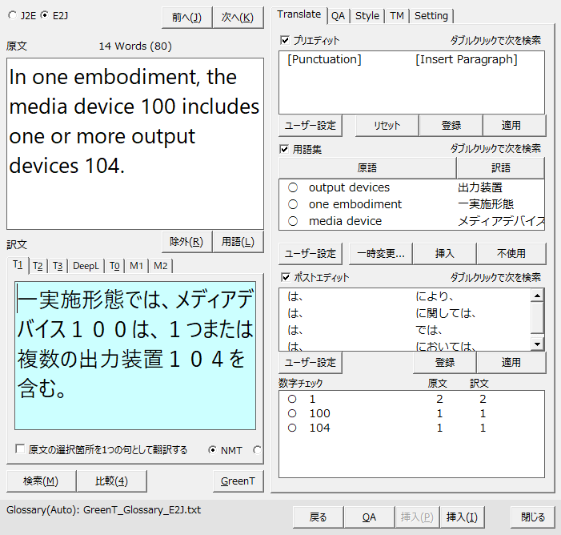This screenshot has width=561, height=535.
Task: Select the T2 translation tab
Action: click(x=38, y=266)
